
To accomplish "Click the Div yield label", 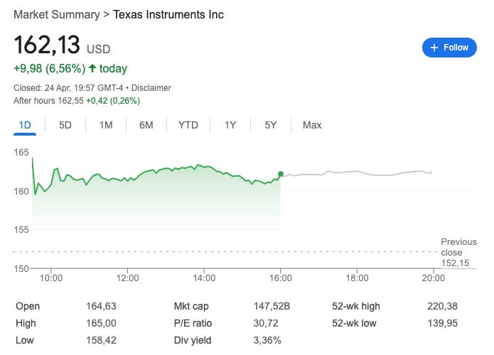I will tap(193, 340).
